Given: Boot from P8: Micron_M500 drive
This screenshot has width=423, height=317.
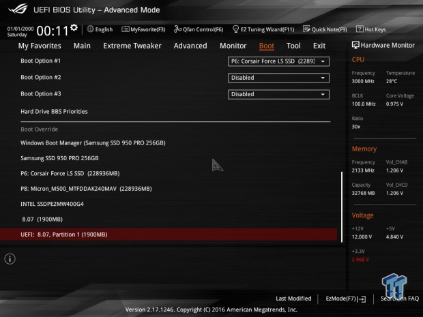Looking at the screenshot, I should point(86,189).
